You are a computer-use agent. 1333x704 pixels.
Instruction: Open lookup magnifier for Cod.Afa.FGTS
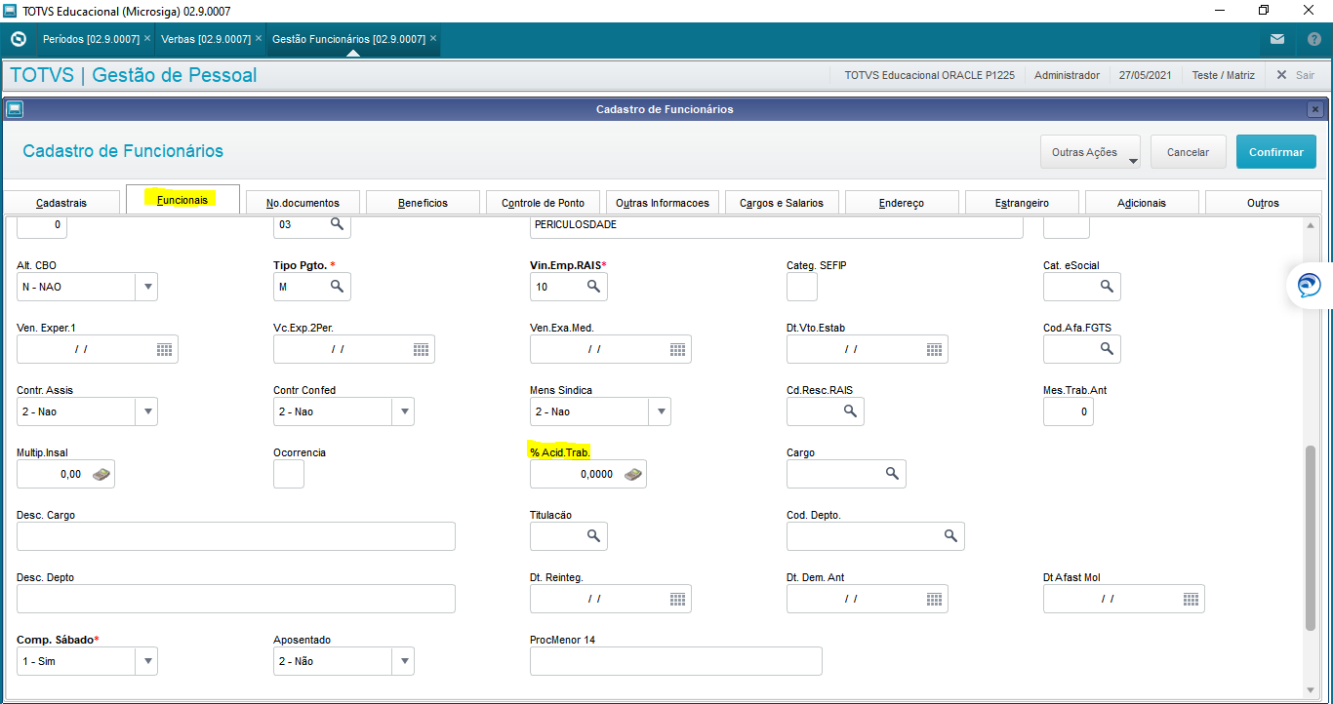tap(1107, 348)
